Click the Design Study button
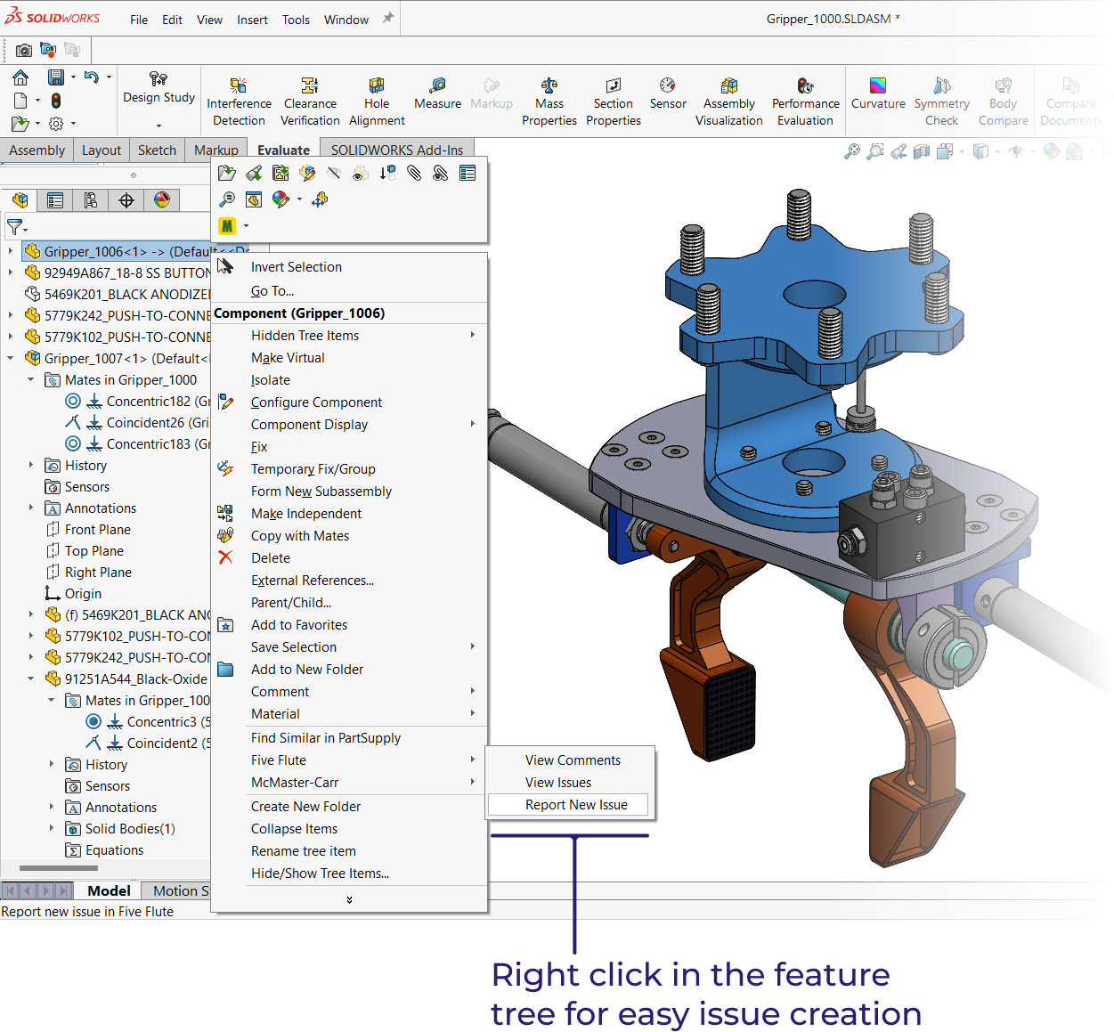Image resolution: width=1114 pixels, height=1032 pixels. 159,88
